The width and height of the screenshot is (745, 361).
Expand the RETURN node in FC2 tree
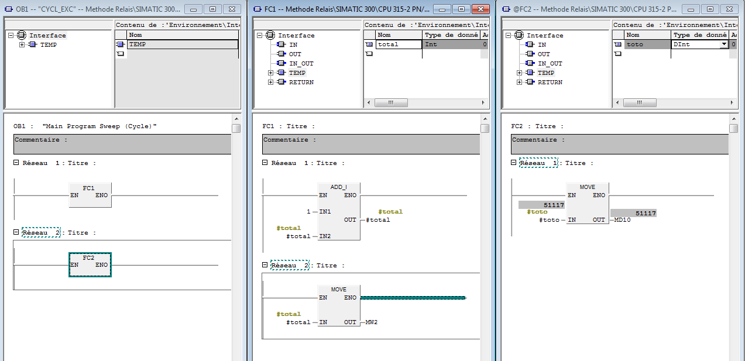[x=520, y=82]
